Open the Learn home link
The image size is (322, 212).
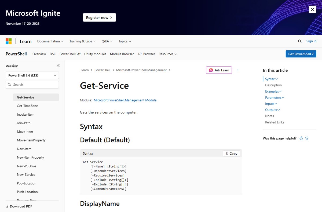26,41
